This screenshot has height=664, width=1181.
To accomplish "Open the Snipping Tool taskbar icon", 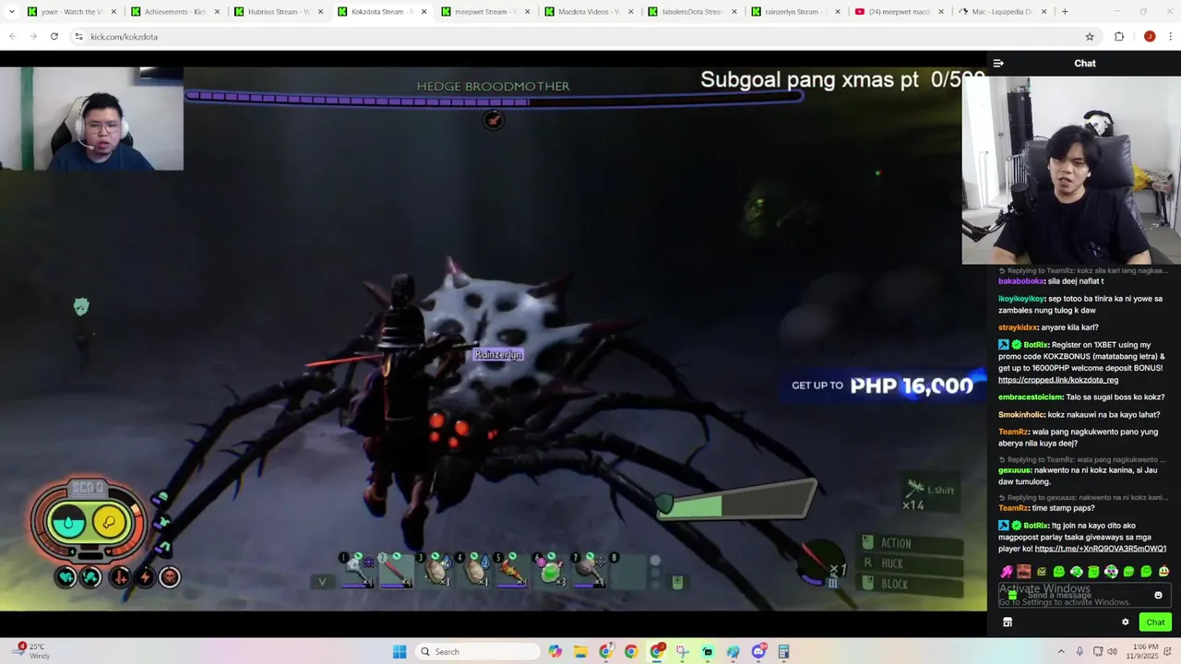I will 682,652.
